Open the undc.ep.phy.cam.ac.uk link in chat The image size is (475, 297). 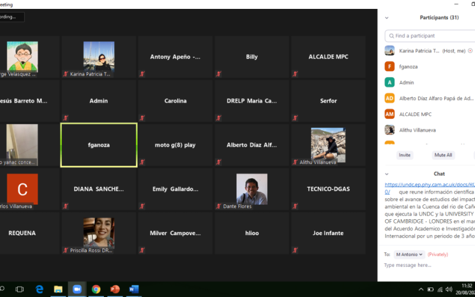point(429,185)
